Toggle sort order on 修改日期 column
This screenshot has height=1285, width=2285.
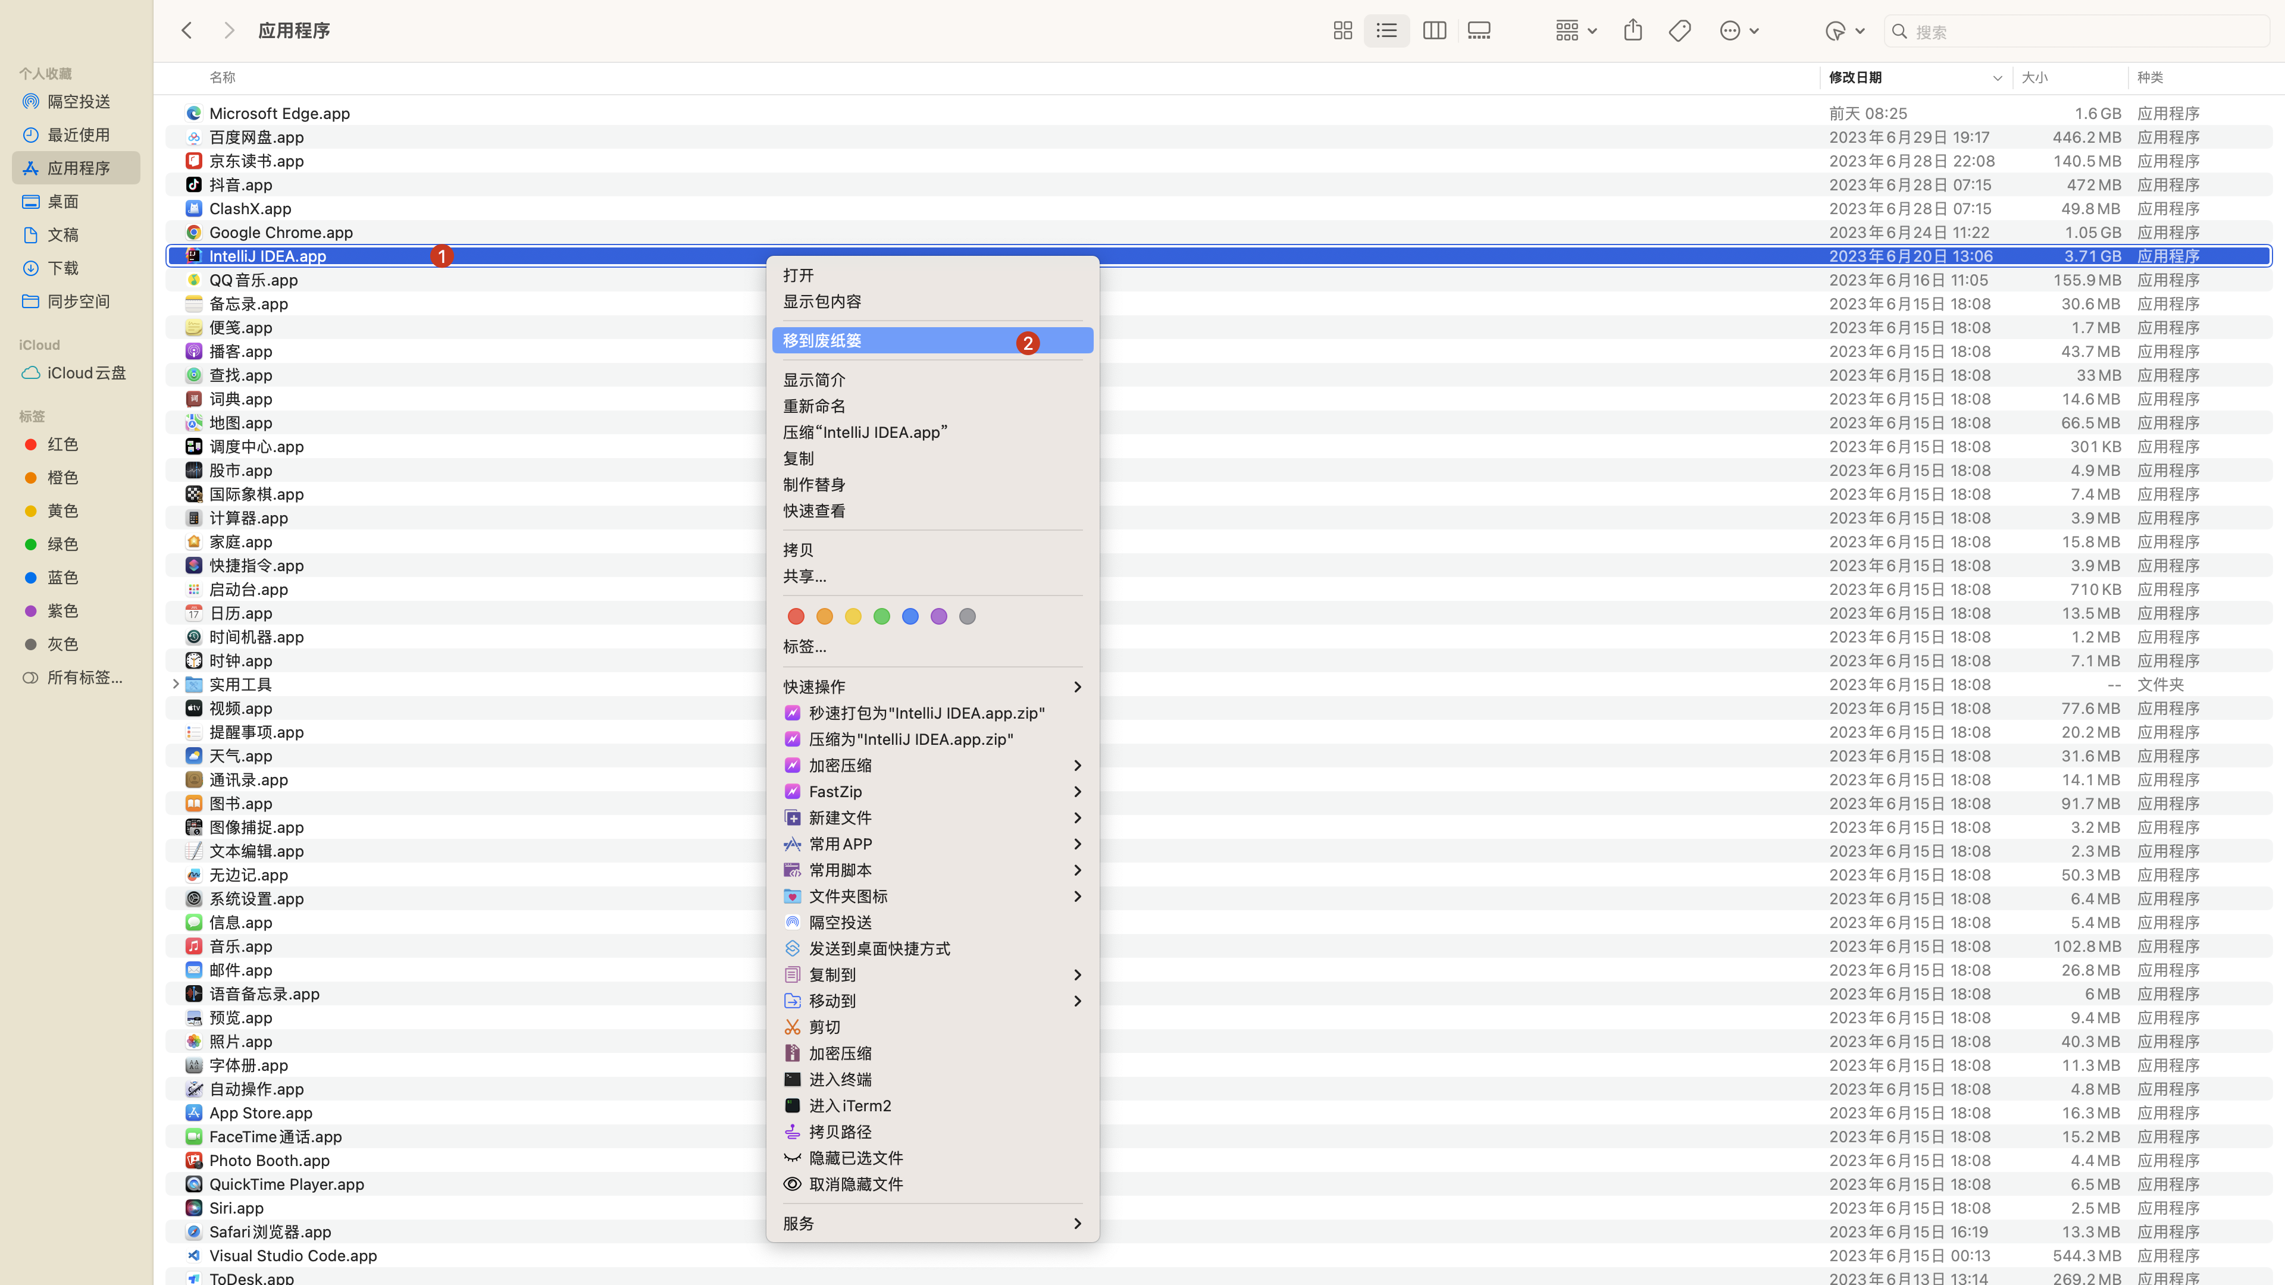[x=1915, y=77]
